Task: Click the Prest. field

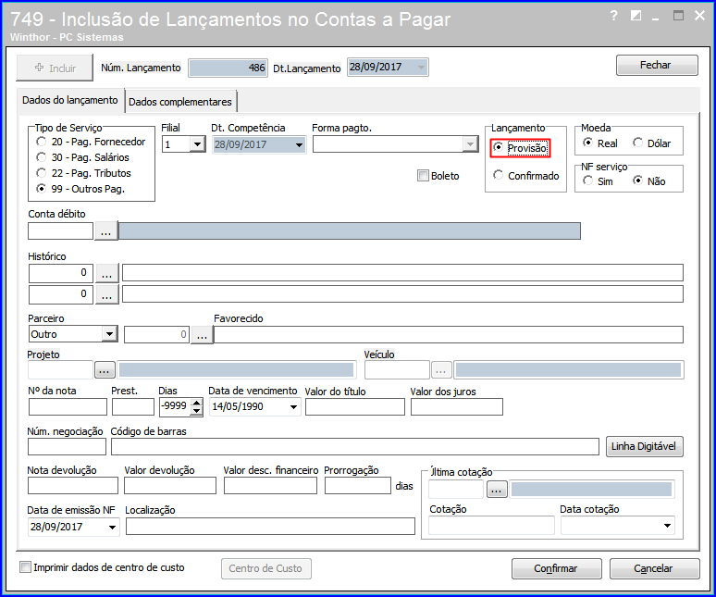Action: pos(133,406)
